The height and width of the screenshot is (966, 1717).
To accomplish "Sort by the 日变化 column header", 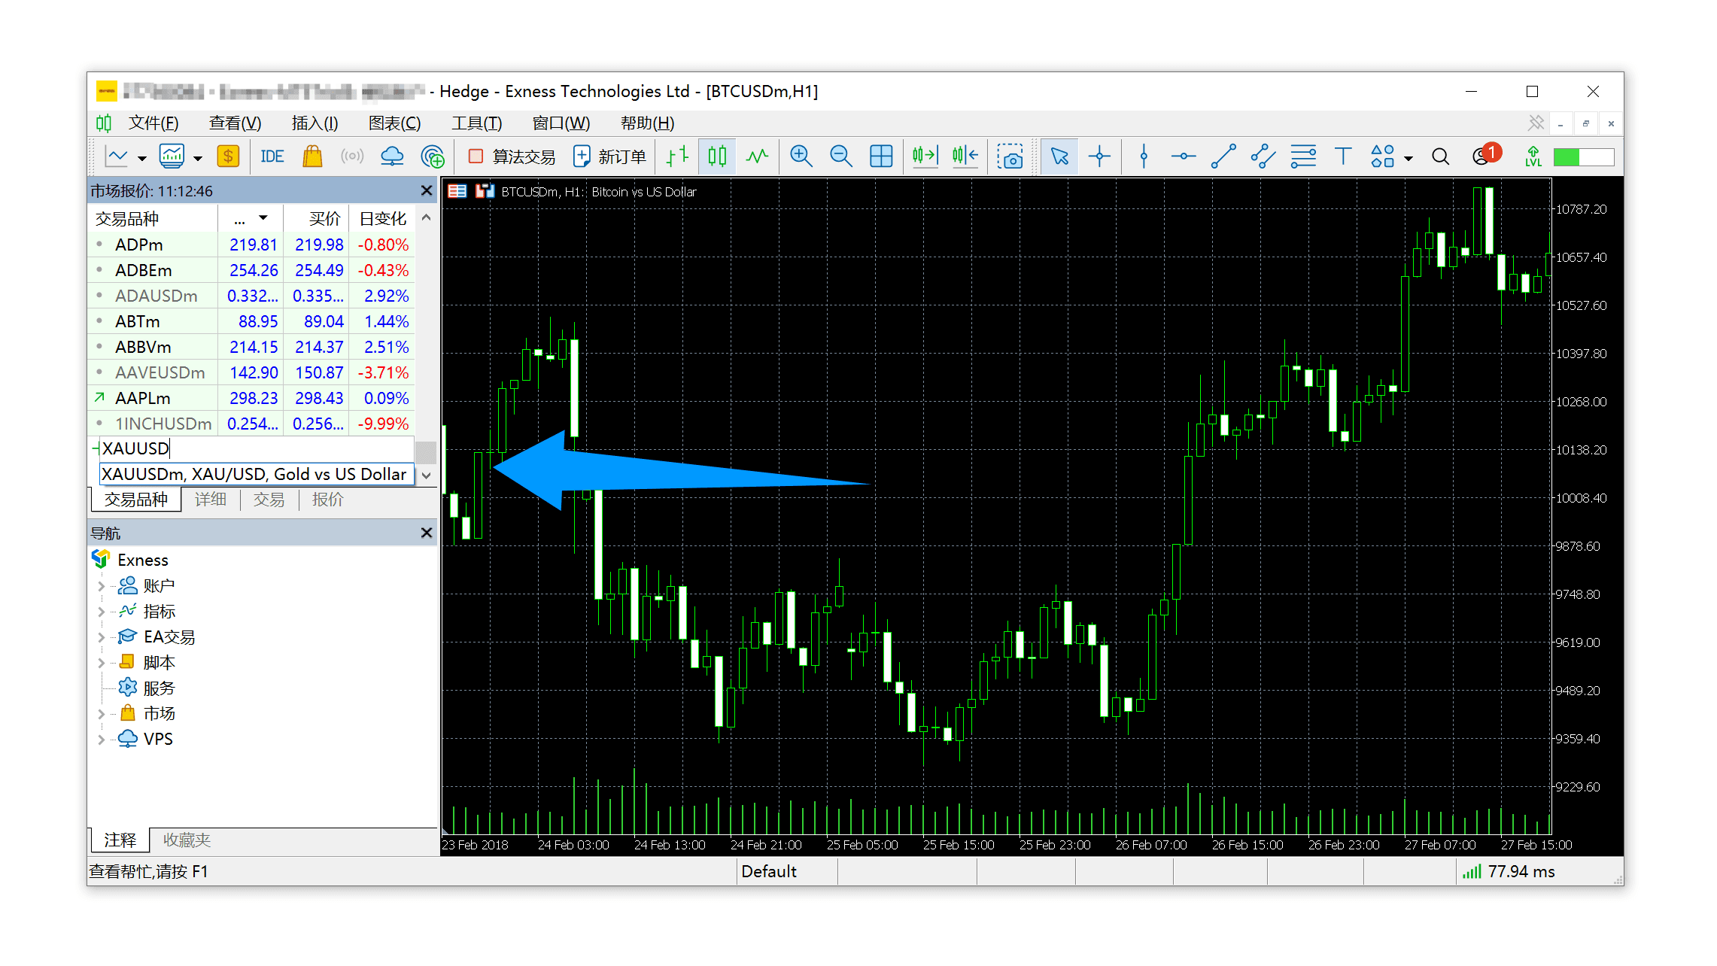I will pyautogui.click(x=383, y=218).
